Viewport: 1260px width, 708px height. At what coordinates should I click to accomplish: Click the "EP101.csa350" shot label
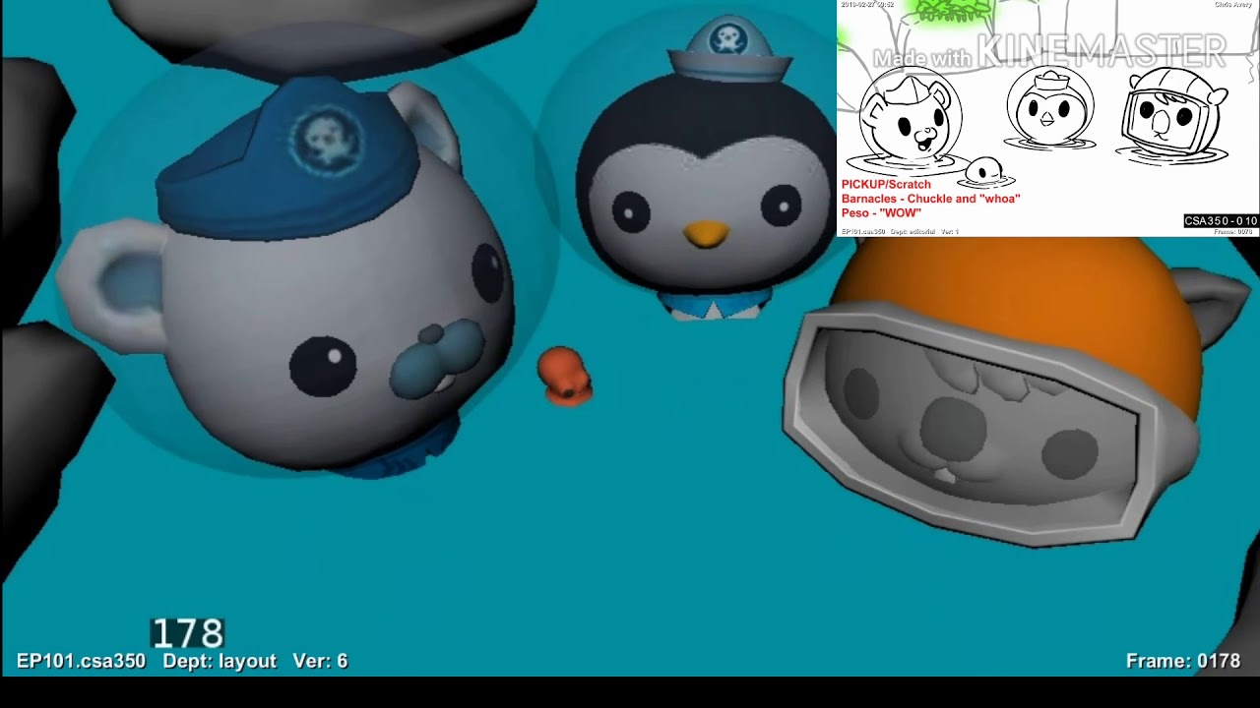click(81, 661)
